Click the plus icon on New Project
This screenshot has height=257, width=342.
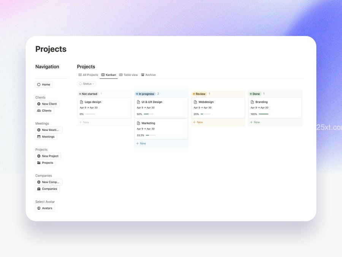(x=39, y=156)
